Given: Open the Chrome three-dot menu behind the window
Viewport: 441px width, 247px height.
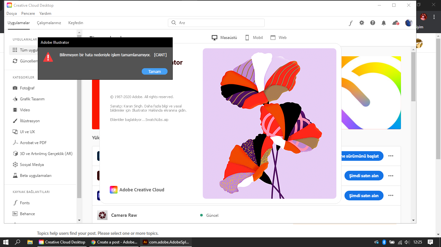Looking at the screenshot, I should [434, 17].
